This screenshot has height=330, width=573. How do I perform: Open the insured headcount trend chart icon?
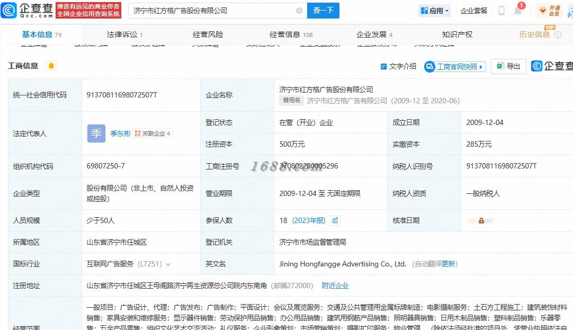335,220
